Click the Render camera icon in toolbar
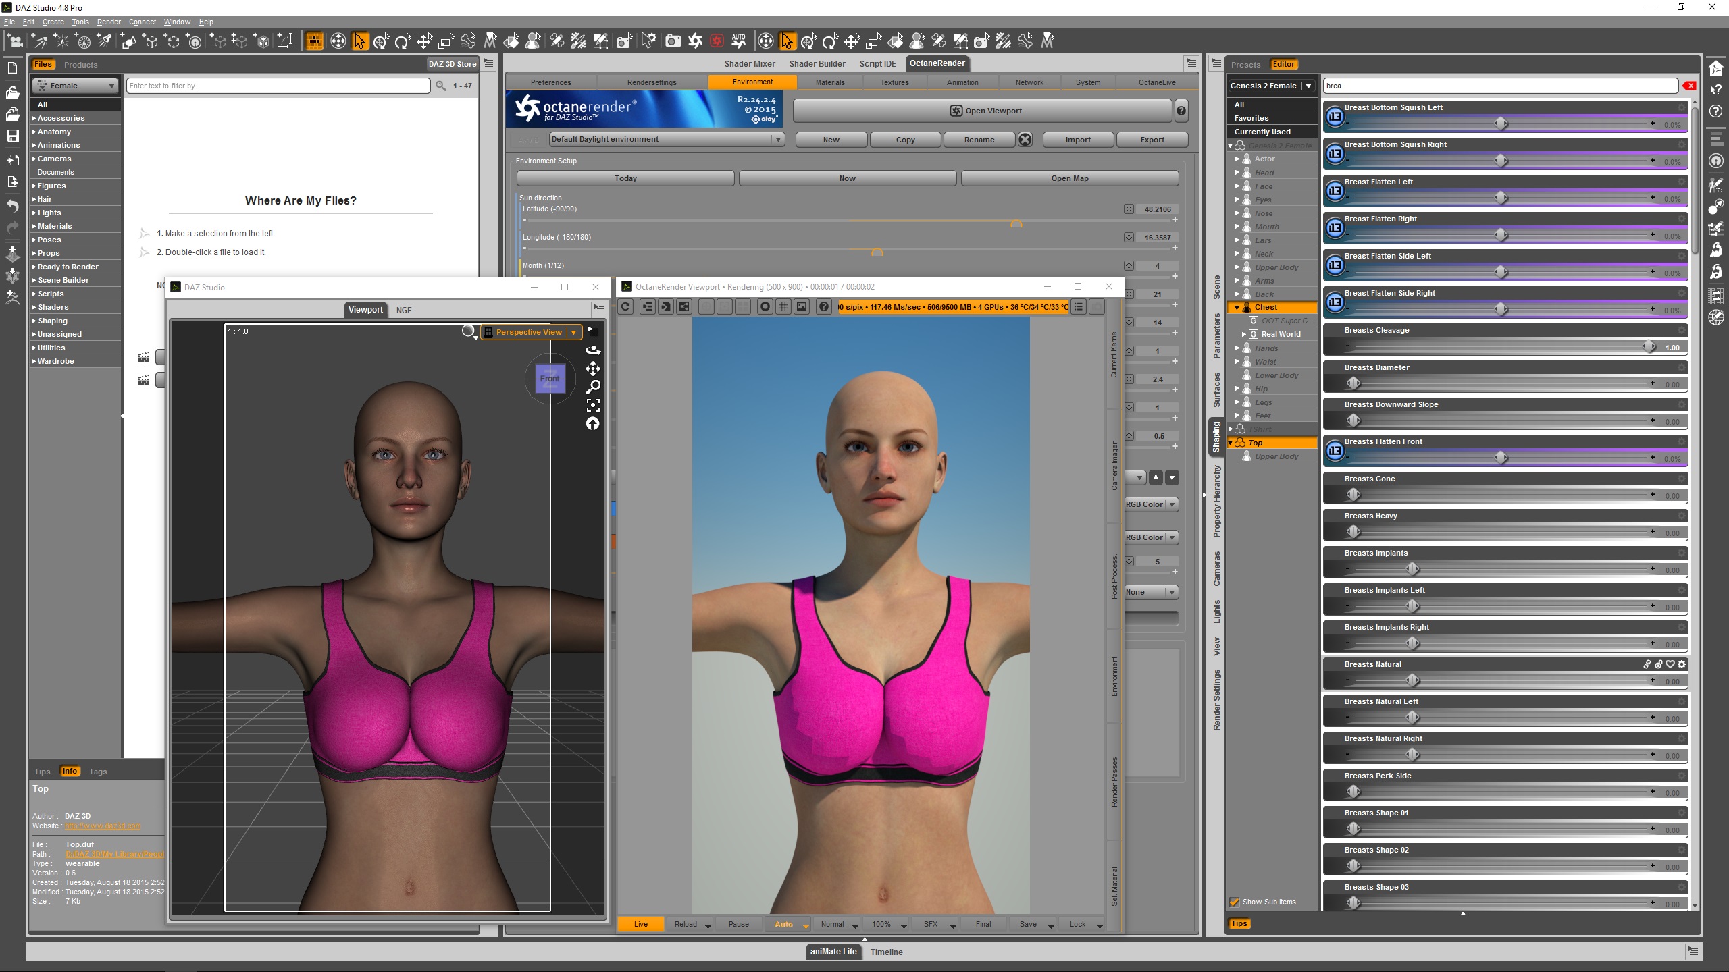Image resolution: width=1729 pixels, height=972 pixels. (x=673, y=42)
